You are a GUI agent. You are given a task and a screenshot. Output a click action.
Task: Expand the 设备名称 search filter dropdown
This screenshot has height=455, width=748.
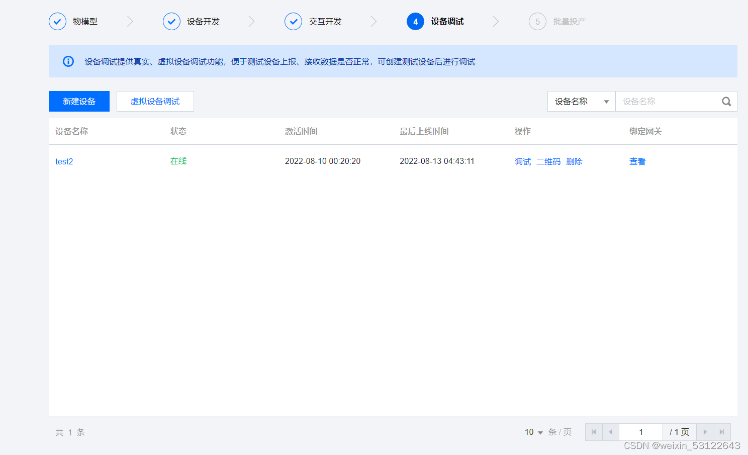pos(581,101)
